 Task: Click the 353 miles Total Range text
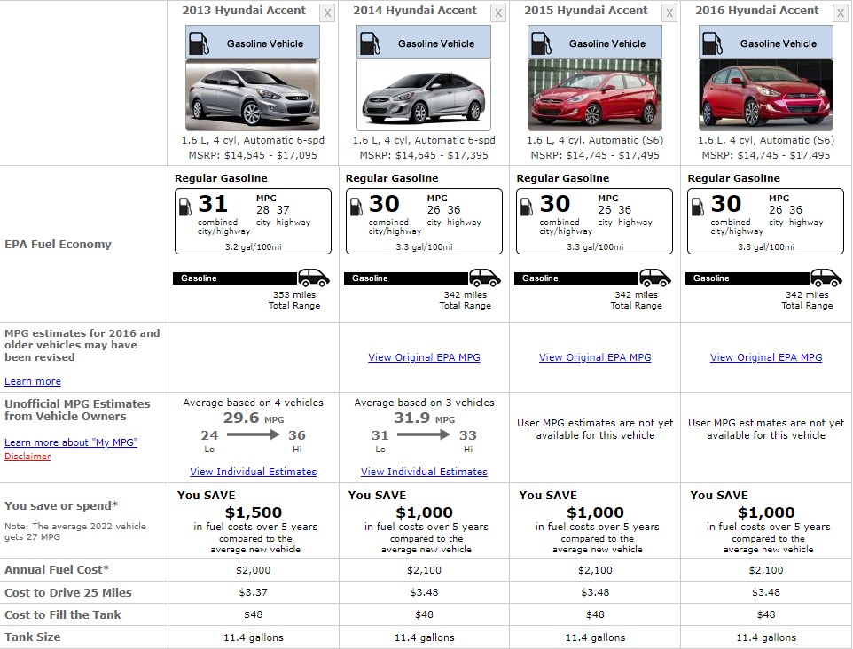(294, 301)
